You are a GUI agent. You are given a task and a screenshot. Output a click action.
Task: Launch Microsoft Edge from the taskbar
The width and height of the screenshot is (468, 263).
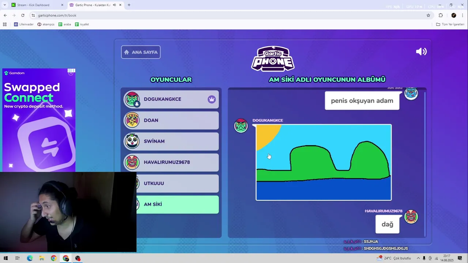click(x=30, y=258)
